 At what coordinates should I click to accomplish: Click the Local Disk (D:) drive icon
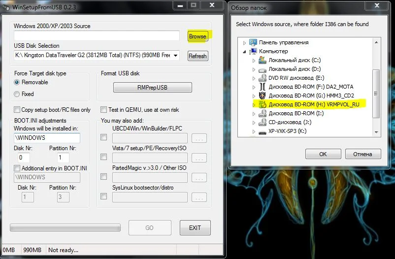[x=263, y=69]
